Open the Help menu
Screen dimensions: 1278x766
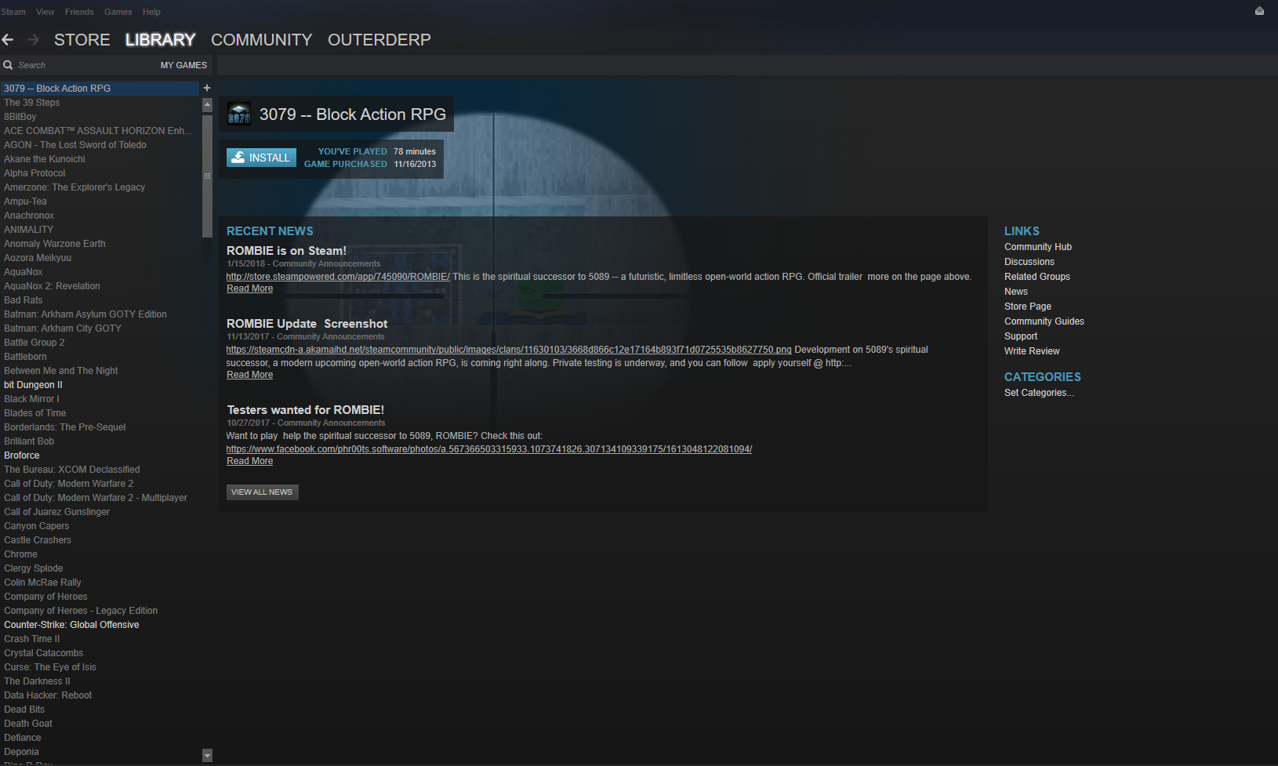[x=151, y=12]
